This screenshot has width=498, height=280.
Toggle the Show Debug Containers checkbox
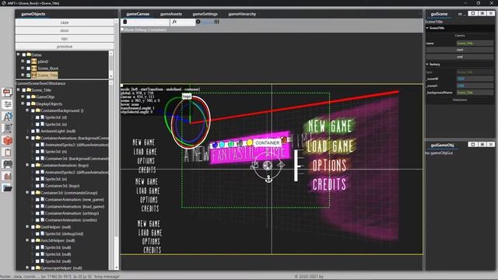pyautogui.click(x=122, y=30)
